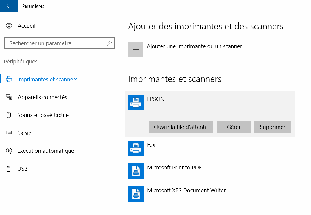Click the Exécution automatique play icon
The height and width of the screenshot is (215, 311).
pyautogui.click(x=9, y=151)
